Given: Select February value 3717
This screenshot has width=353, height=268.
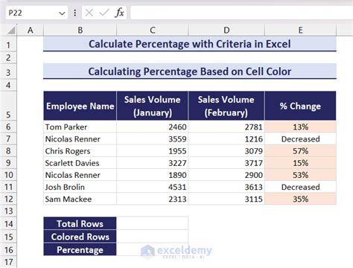Looking at the screenshot, I should pyautogui.click(x=226, y=163).
